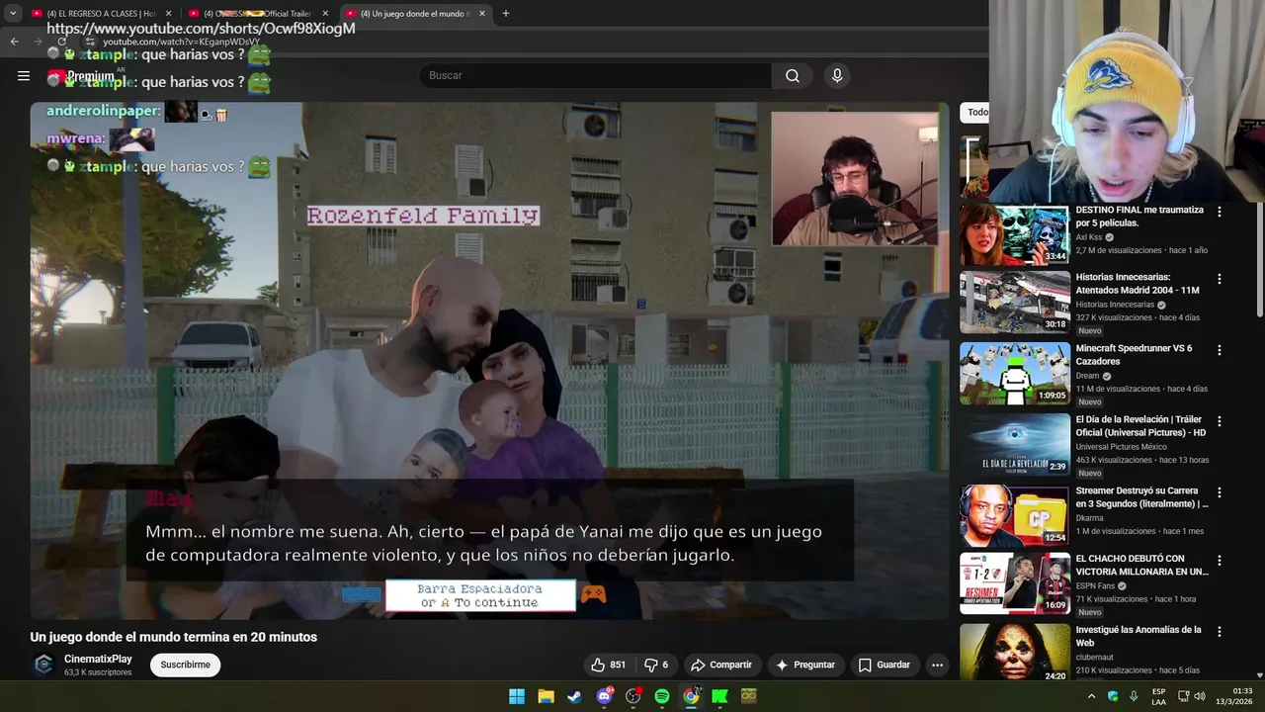Click the 'Axl Kss' channel name
The width and height of the screenshot is (1265, 712).
click(x=1088, y=237)
